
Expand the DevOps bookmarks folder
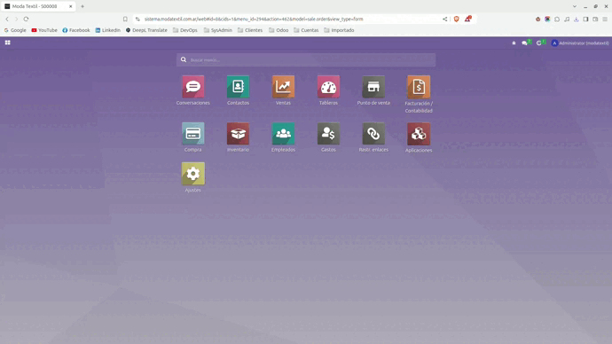click(185, 30)
